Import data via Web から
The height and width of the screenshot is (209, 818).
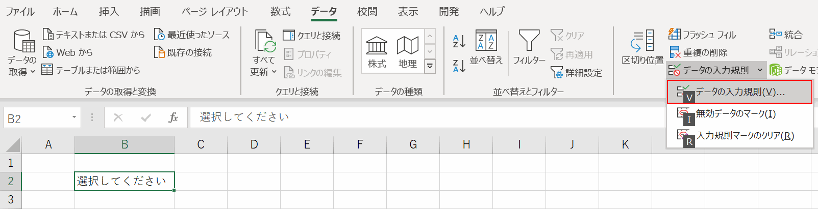67,52
